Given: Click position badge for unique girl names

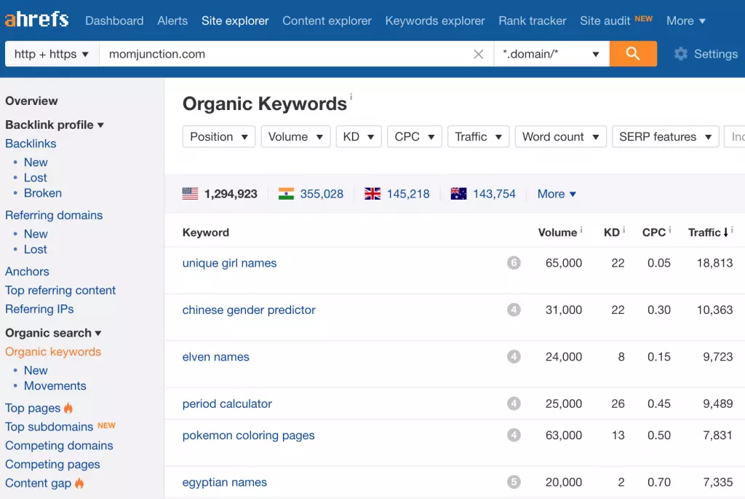Looking at the screenshot, I should 514,262.
